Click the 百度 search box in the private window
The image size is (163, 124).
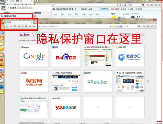pos(131,26)
